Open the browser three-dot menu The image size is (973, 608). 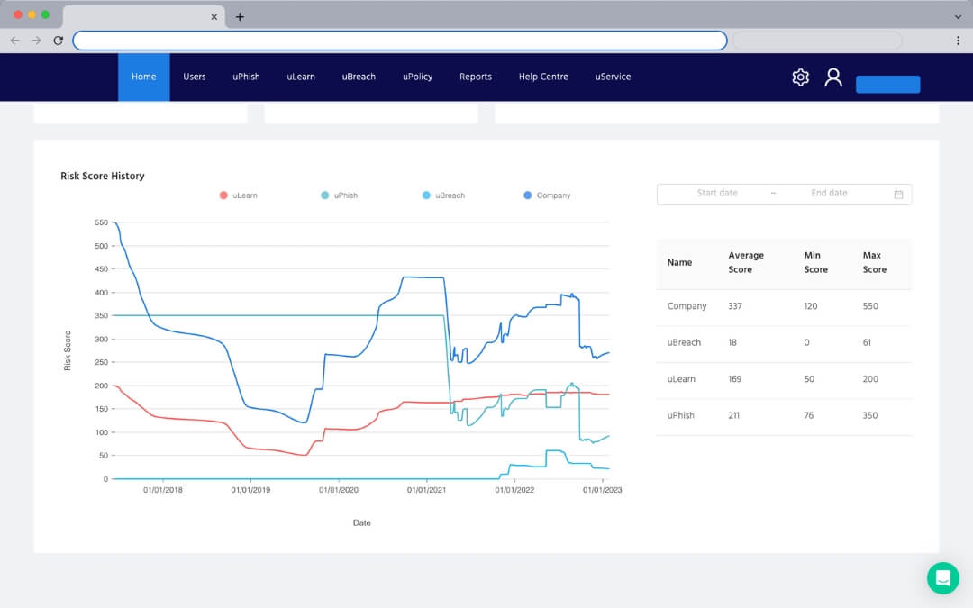958,41
